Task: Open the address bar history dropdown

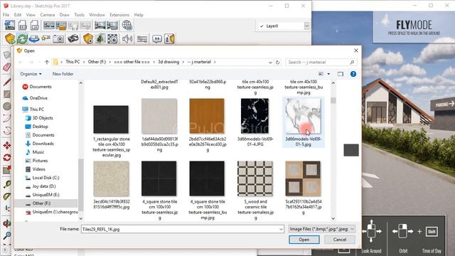Action: (x=270, y=62)
